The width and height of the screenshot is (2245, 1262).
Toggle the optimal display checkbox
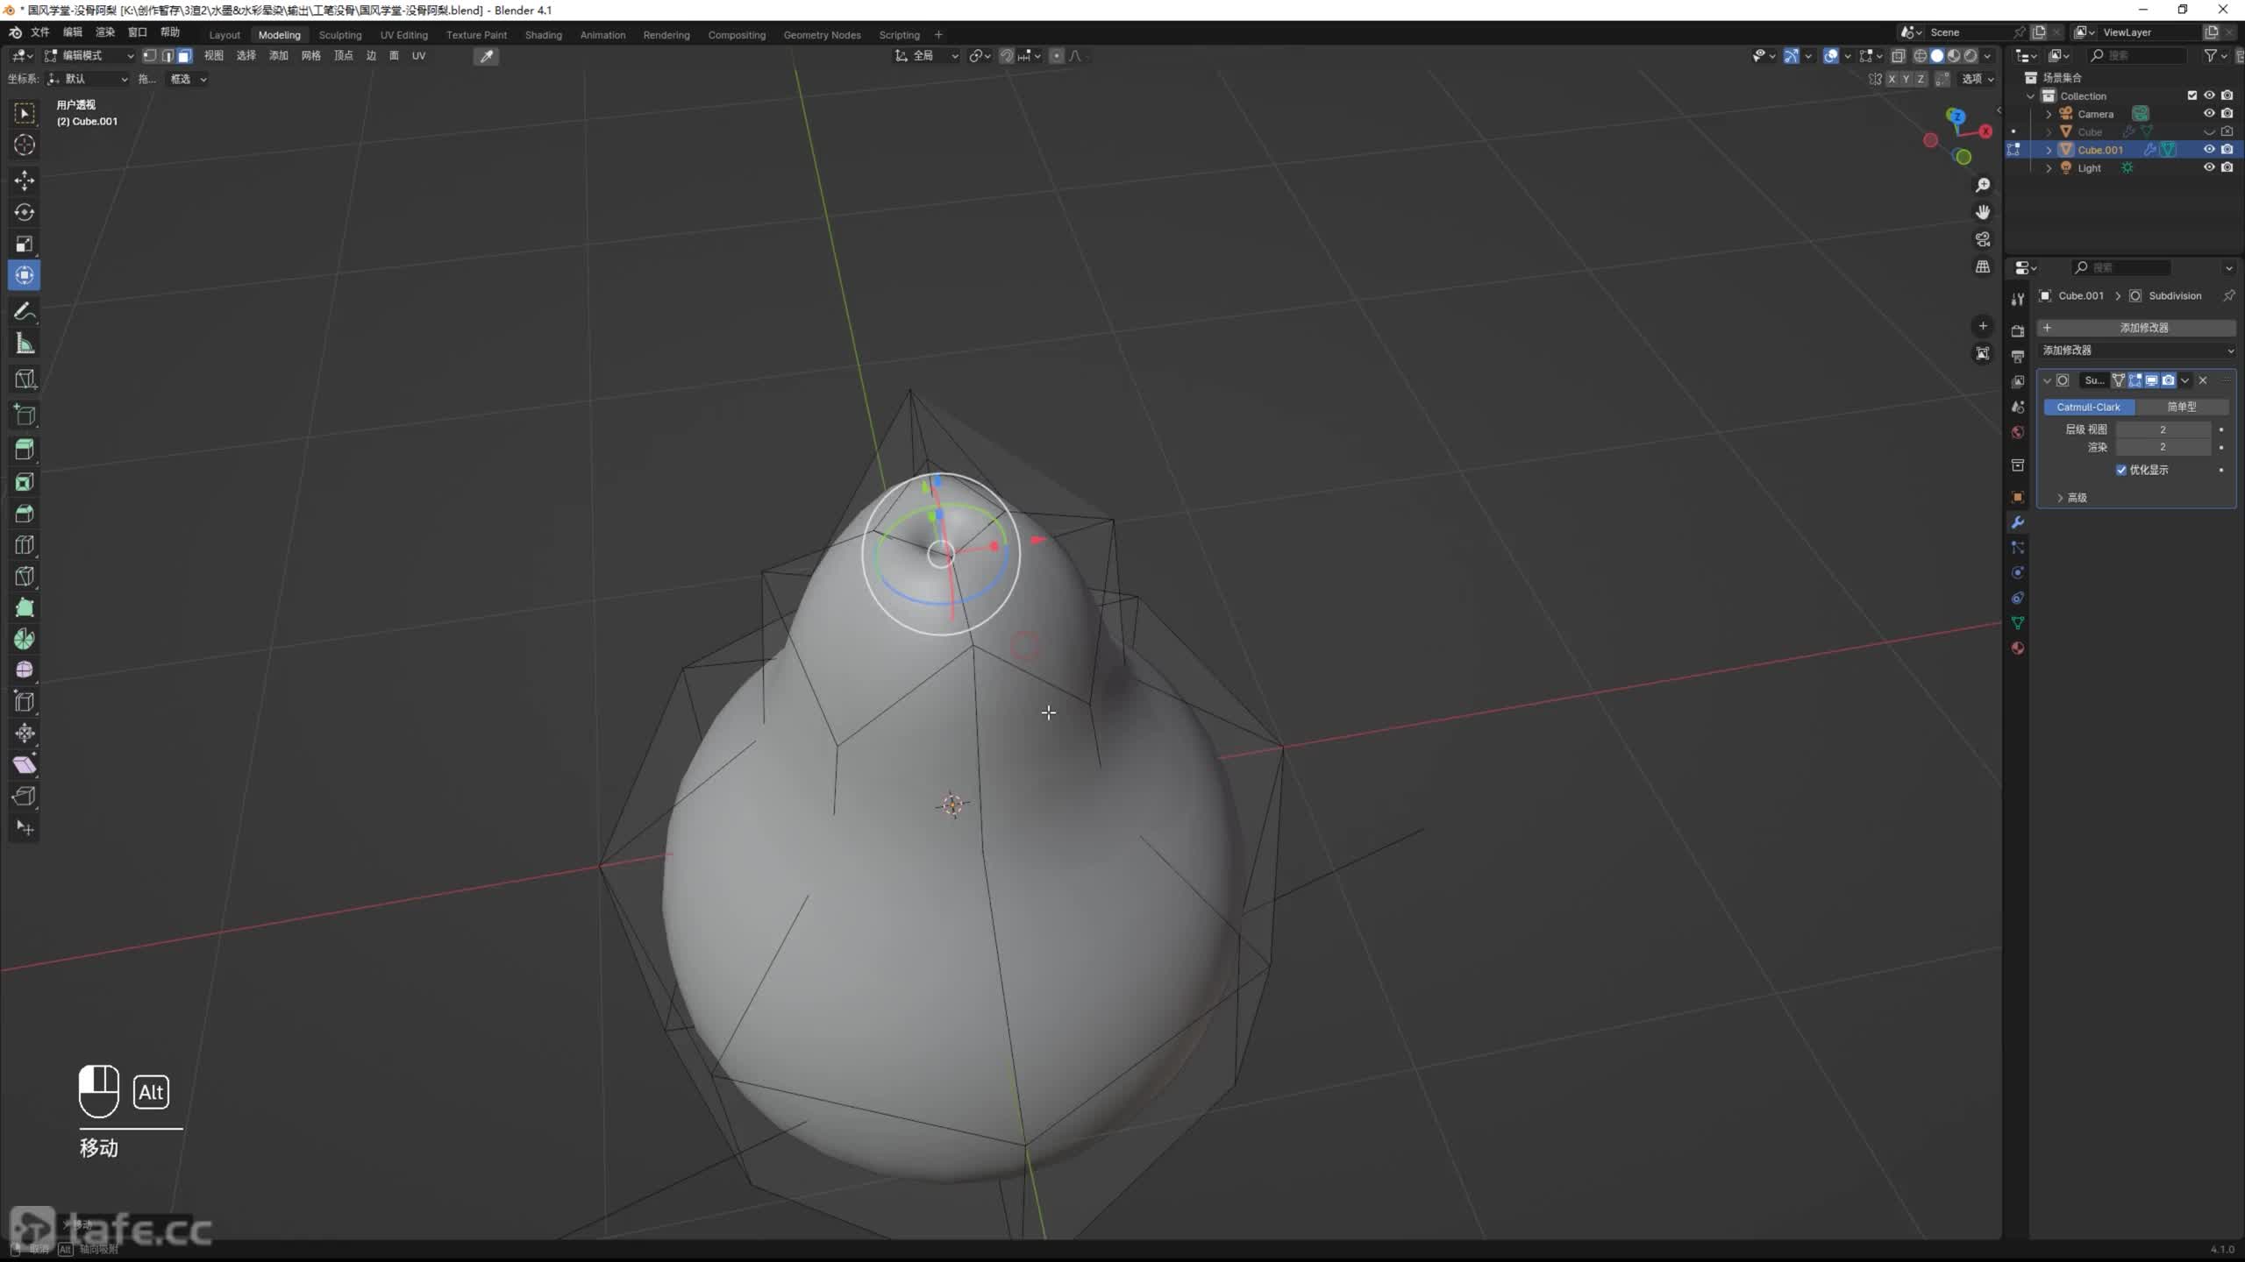pos(2121,470)
